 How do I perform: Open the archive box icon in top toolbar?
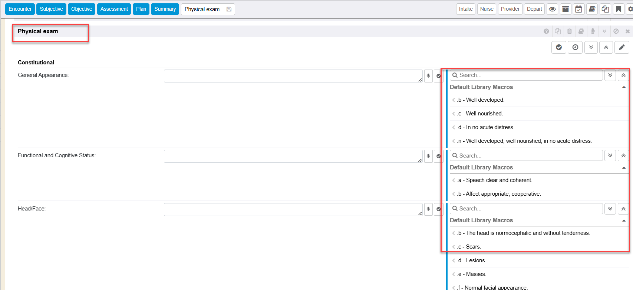pyautogui.click(x=566, y=9)
